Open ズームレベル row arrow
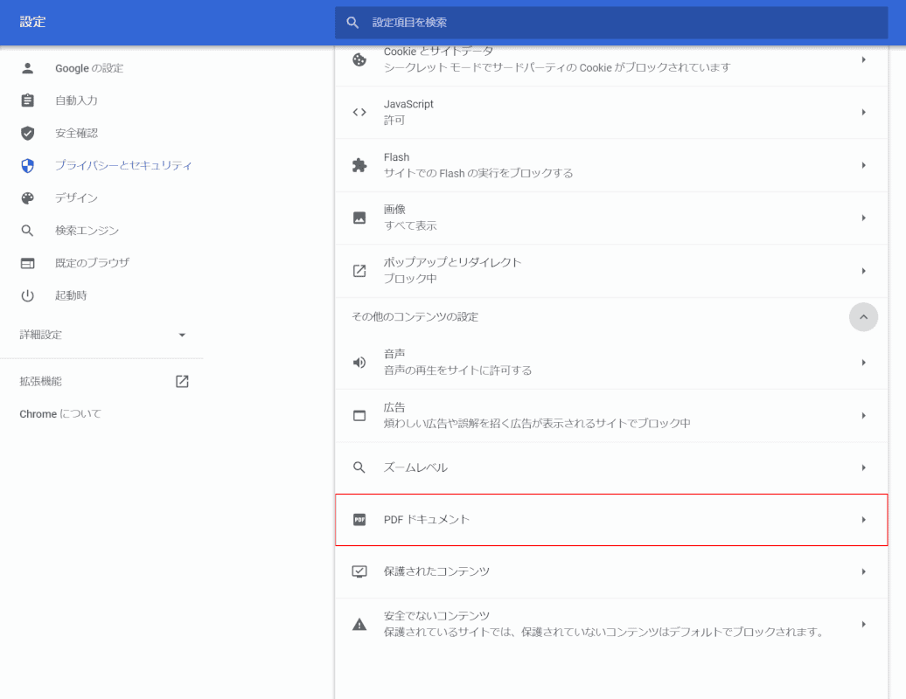Viewport: 906px width, 699px height. pyautogui.click(x=864, y=467)
